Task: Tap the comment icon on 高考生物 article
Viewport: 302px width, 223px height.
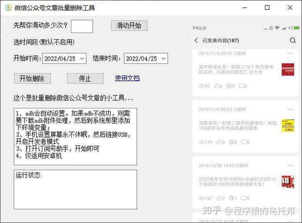Action: [x=244, y=198]
